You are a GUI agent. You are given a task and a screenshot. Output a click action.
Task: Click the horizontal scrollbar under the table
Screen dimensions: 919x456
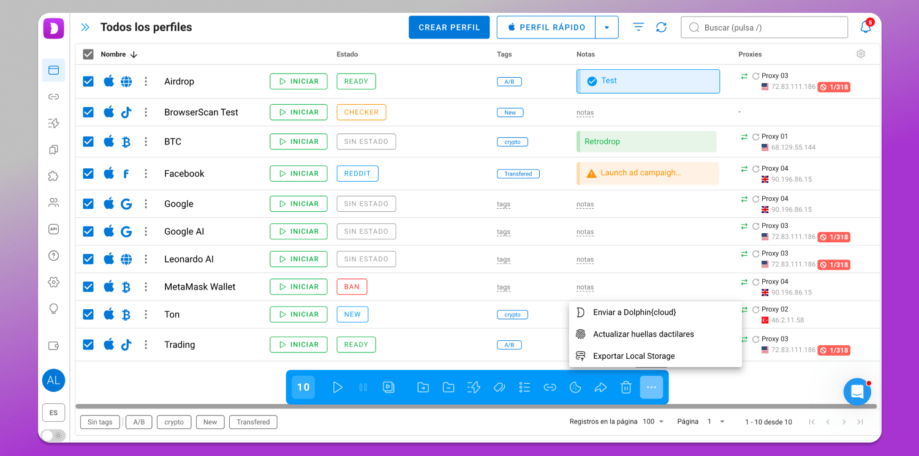(476, 406)
